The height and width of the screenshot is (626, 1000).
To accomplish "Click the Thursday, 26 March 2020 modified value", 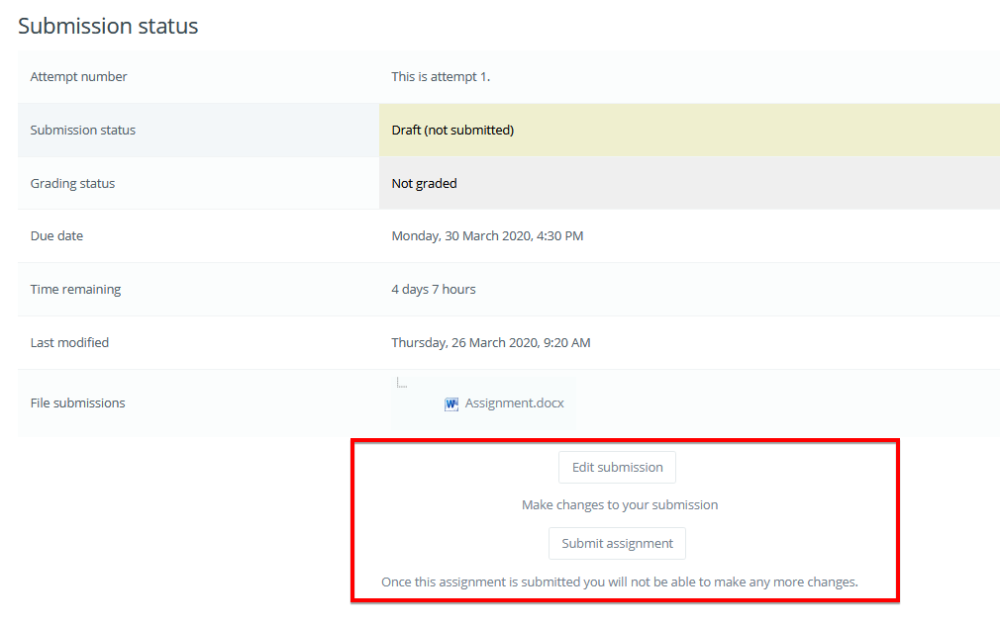I will 490,343.
